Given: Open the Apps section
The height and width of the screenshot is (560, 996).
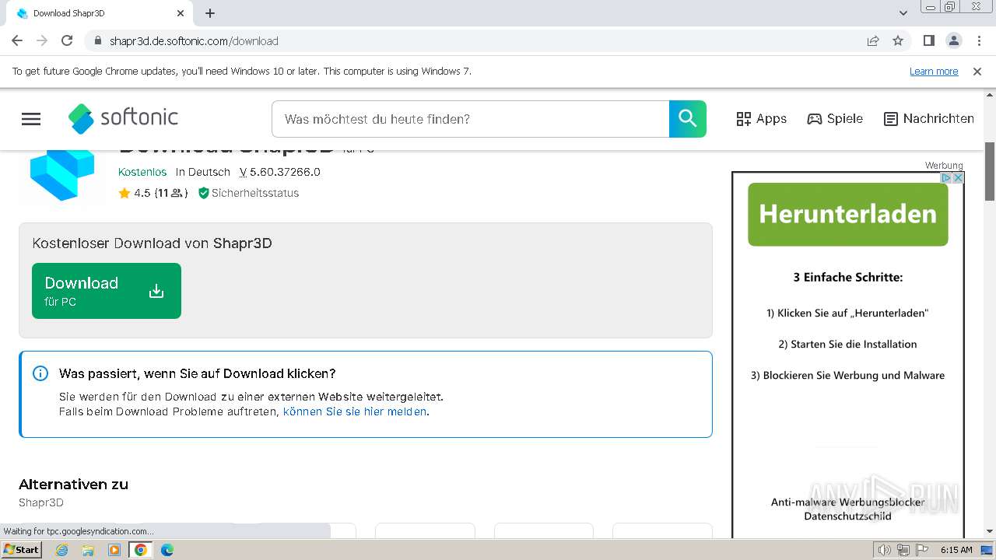Looking at the screenshot, I should (x=761, y=119).
